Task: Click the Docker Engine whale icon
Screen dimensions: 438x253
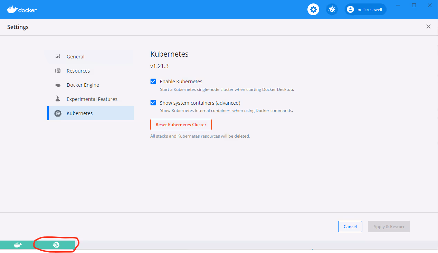Action: click(x=58, y=85)
